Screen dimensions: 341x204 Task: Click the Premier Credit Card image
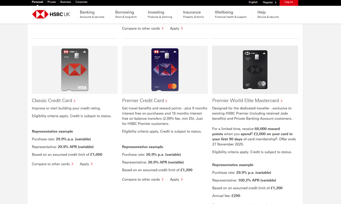pyautogui.click(x=165, y=70)
